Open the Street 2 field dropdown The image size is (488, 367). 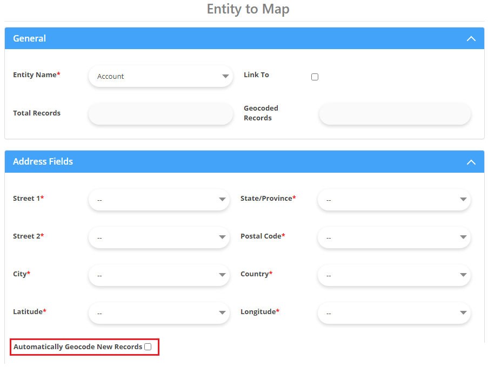pyautogui.click(x=159, y=237)
